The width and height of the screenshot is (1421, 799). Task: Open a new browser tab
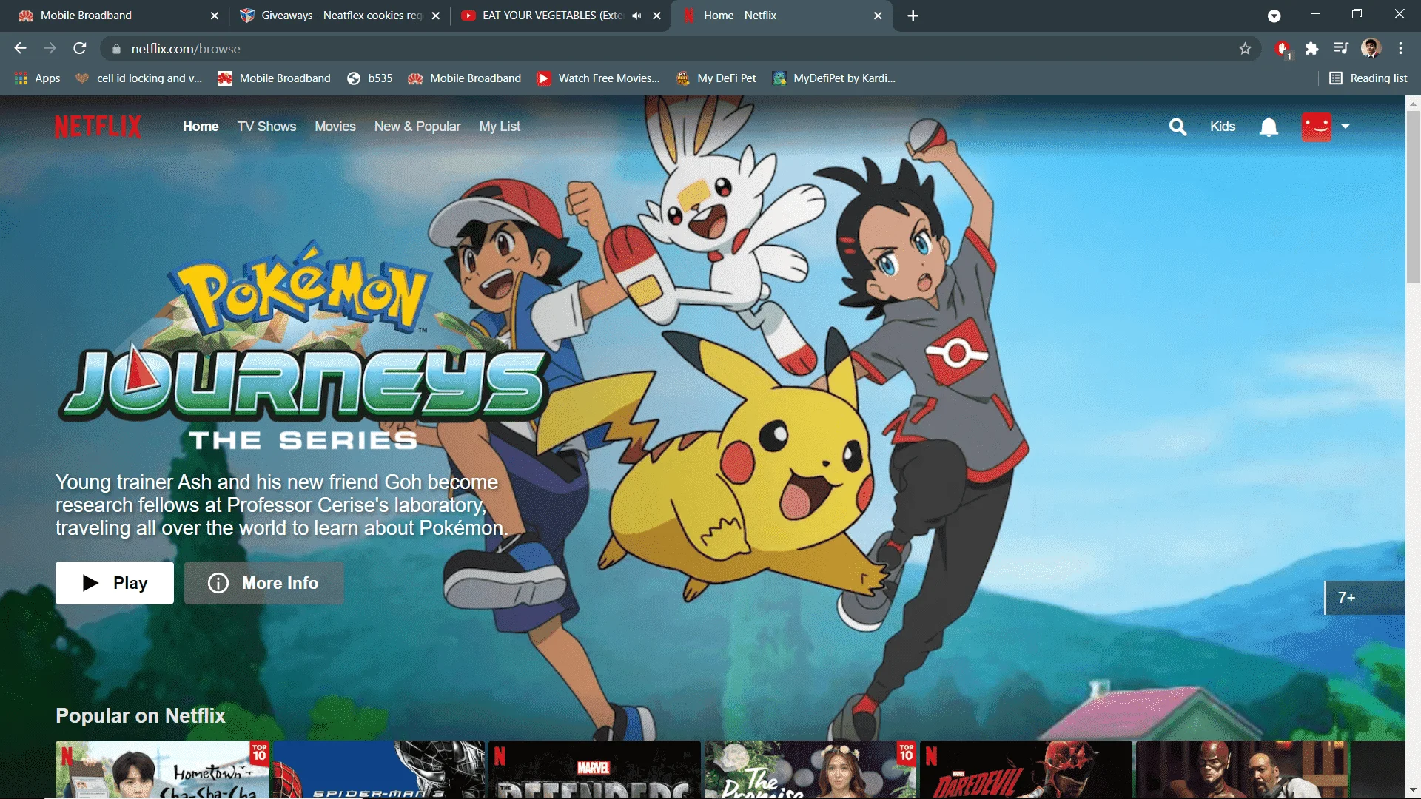[913, 16]
